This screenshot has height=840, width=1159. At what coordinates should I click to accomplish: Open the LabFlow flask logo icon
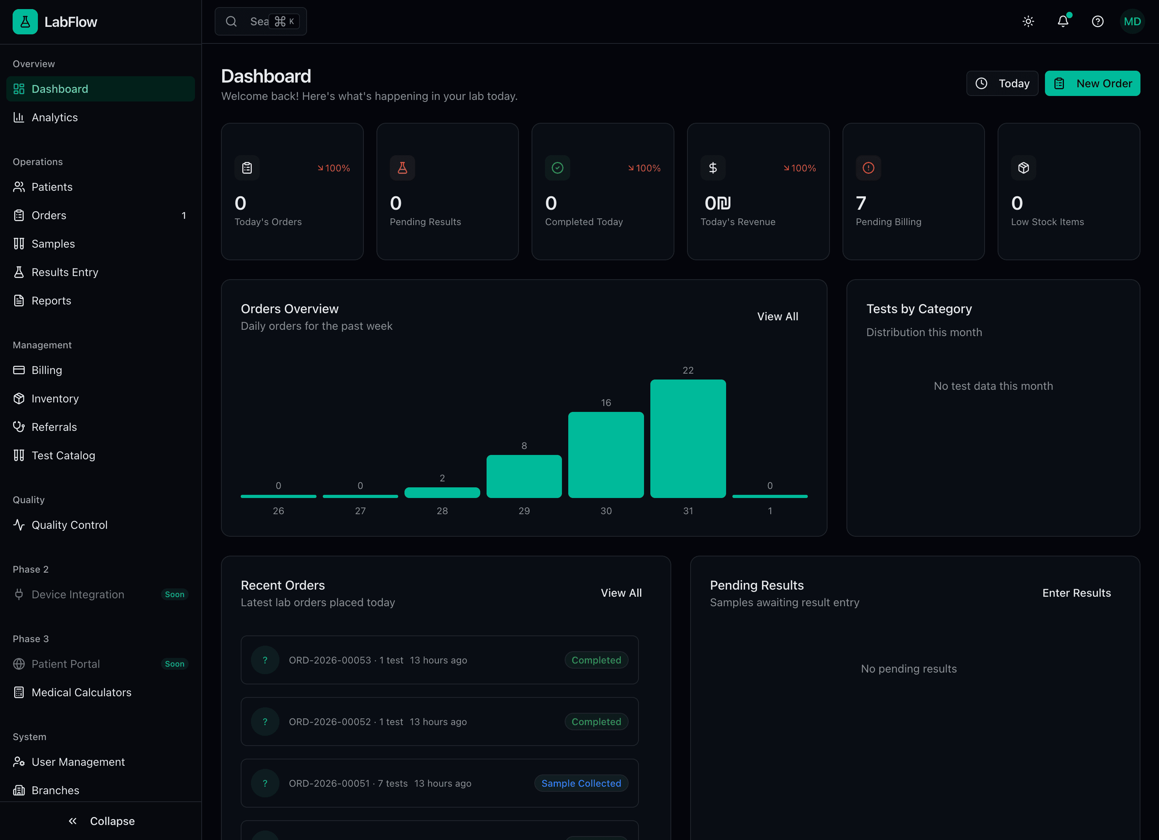[25, 21]
